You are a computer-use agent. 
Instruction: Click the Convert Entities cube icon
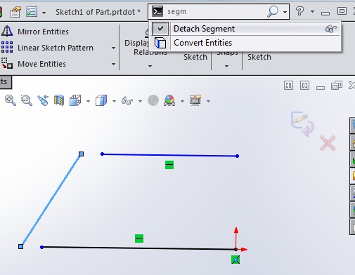coord(160,43)
